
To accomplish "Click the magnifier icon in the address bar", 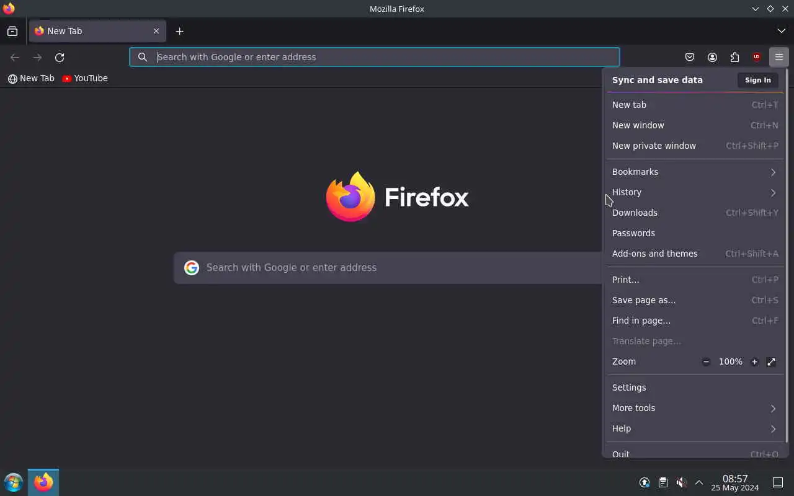I will pyautogui.click(x=143, y=57).
